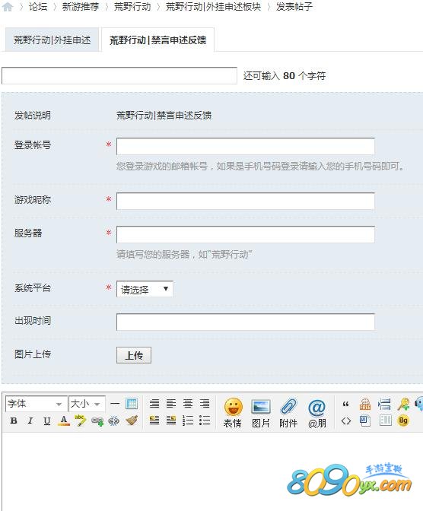Click the directory index icon

point(385,421)
